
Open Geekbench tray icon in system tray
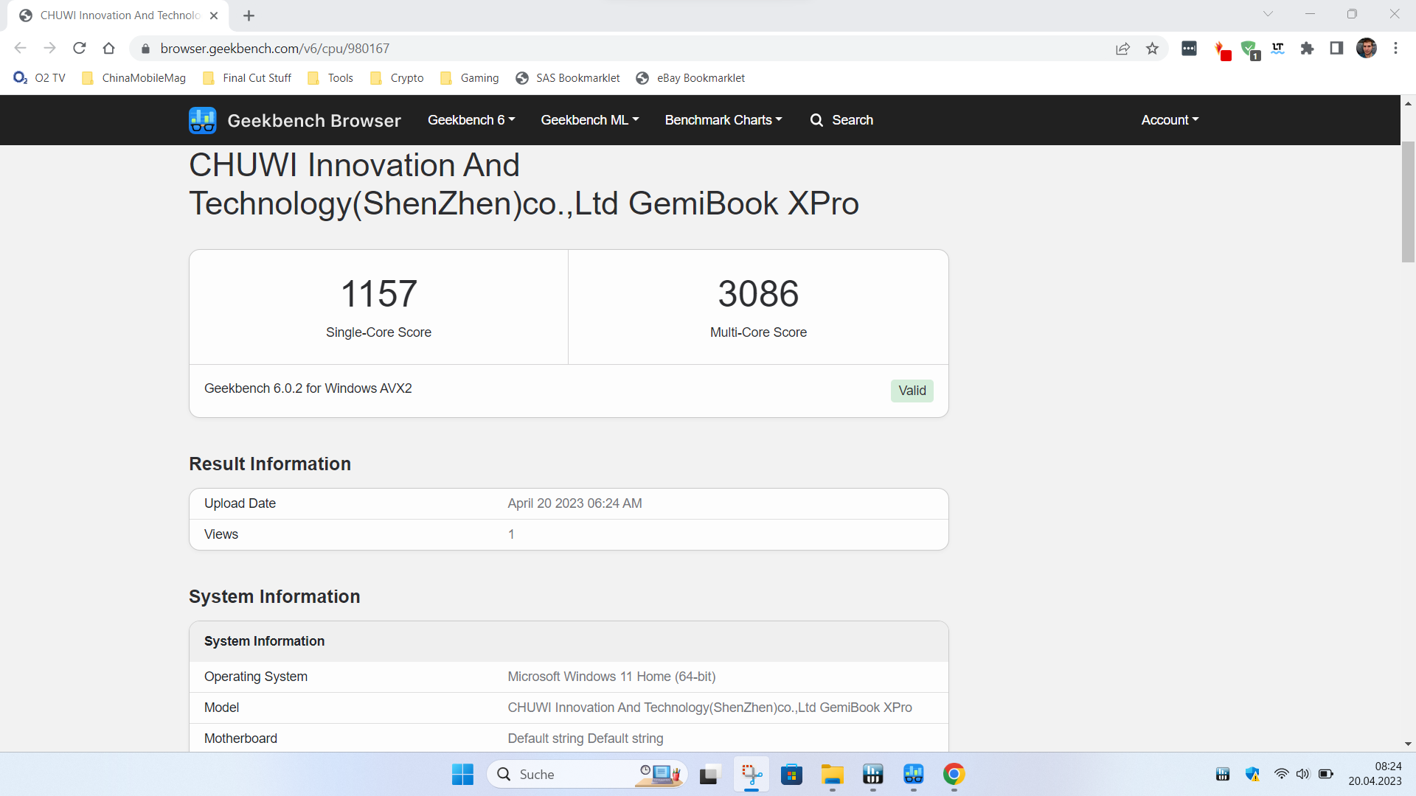(x=1223, y=774)
